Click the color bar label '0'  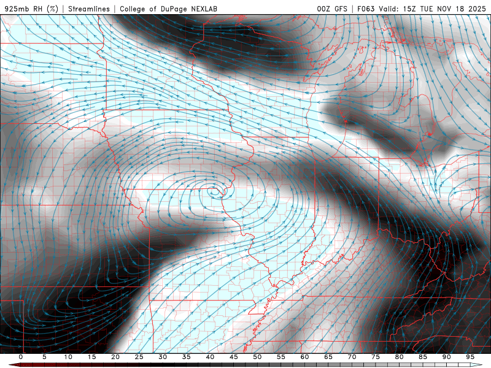21,357
